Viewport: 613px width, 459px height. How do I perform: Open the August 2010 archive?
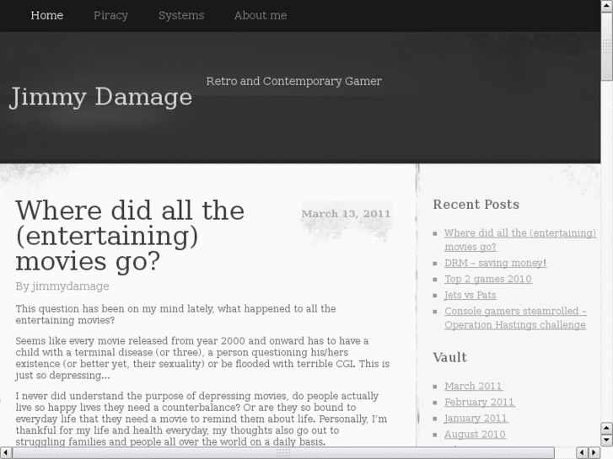point(475,434)
